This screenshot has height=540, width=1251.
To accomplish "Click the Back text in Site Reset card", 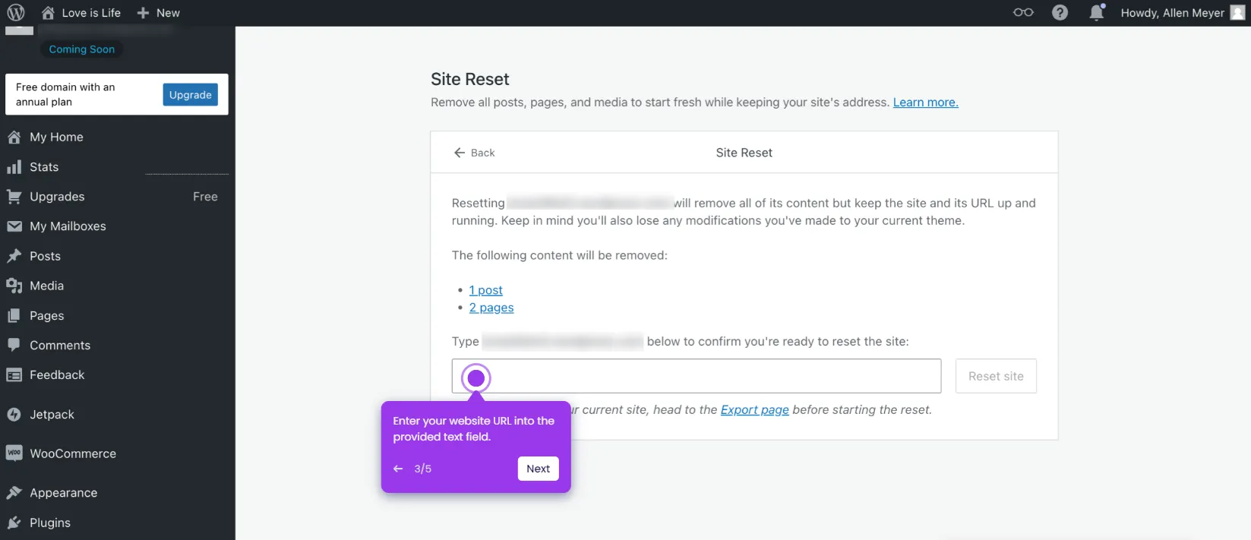I will point(482,153).
